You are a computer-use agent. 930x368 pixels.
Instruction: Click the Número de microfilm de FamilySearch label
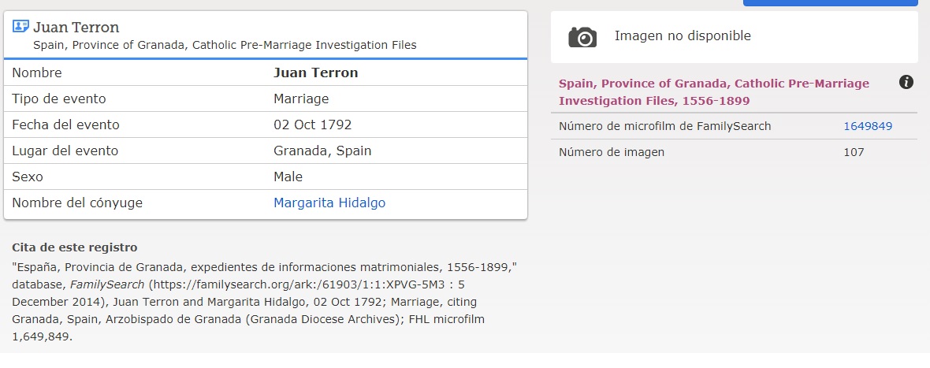click(664, 126)
